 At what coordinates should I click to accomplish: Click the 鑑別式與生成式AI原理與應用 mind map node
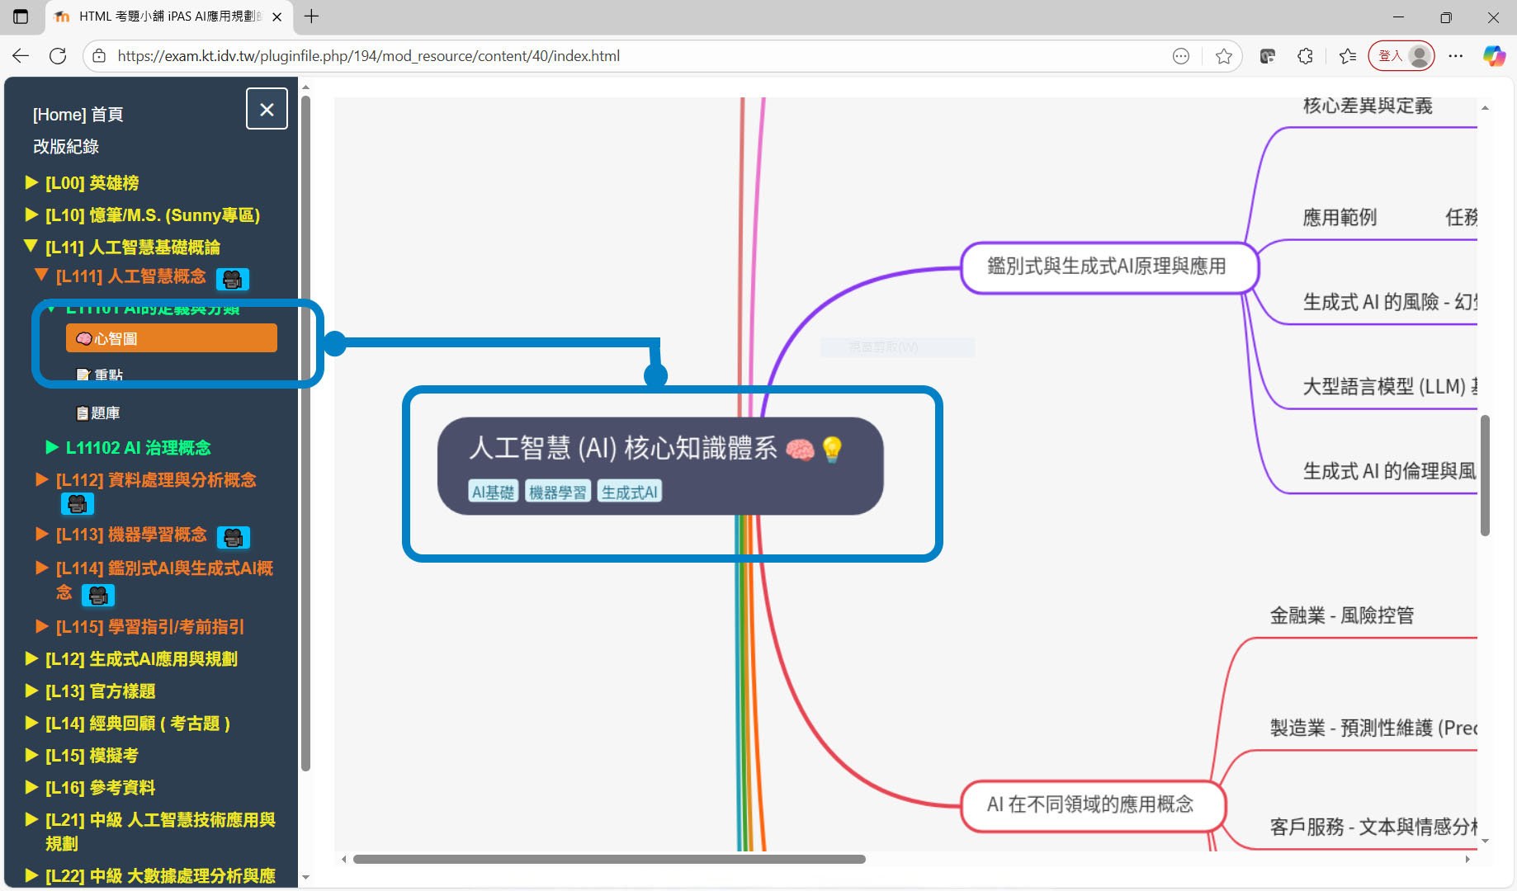1107,267
